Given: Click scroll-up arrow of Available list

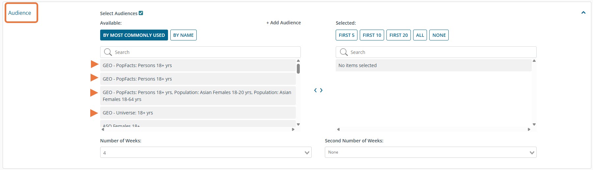Looking at the screenshot, I should click(298, 61).
